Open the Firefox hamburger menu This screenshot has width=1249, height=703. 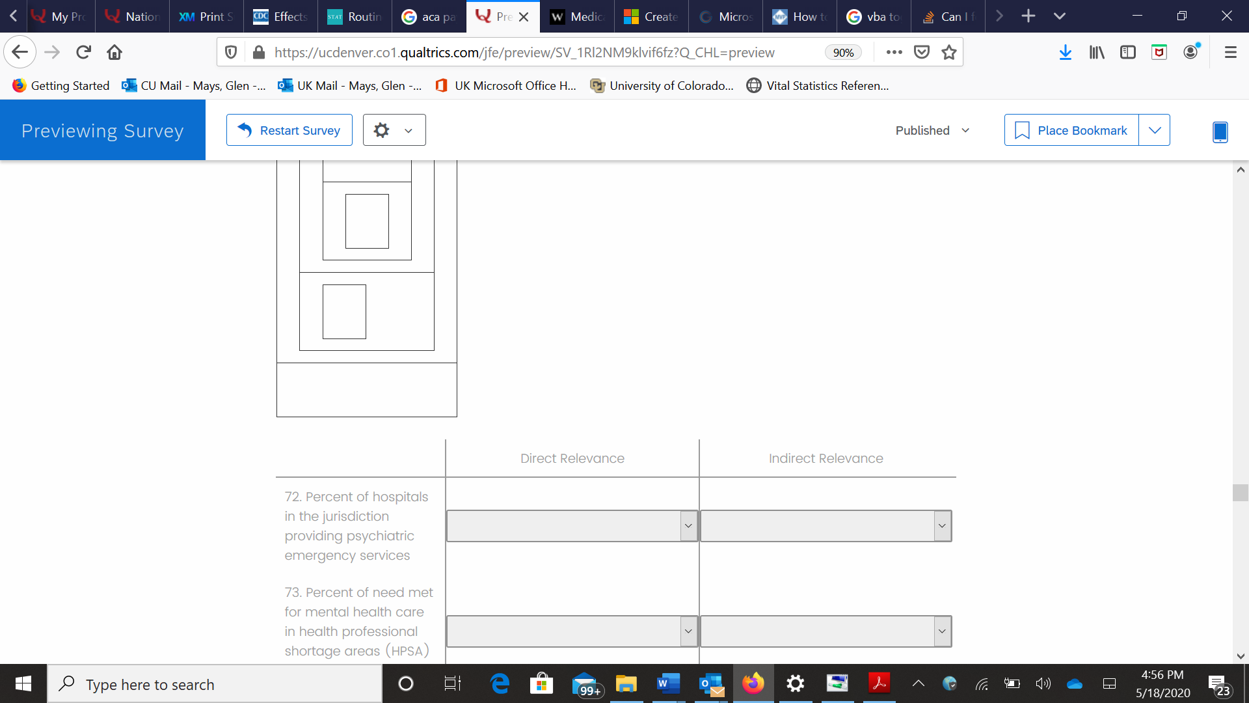point(1230,52)
